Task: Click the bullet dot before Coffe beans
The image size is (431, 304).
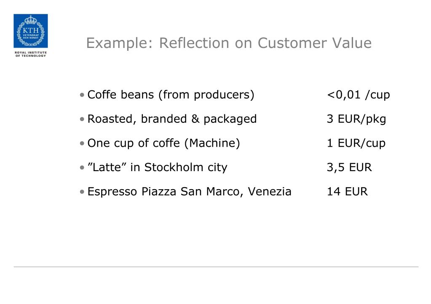Action: (82, 95)
